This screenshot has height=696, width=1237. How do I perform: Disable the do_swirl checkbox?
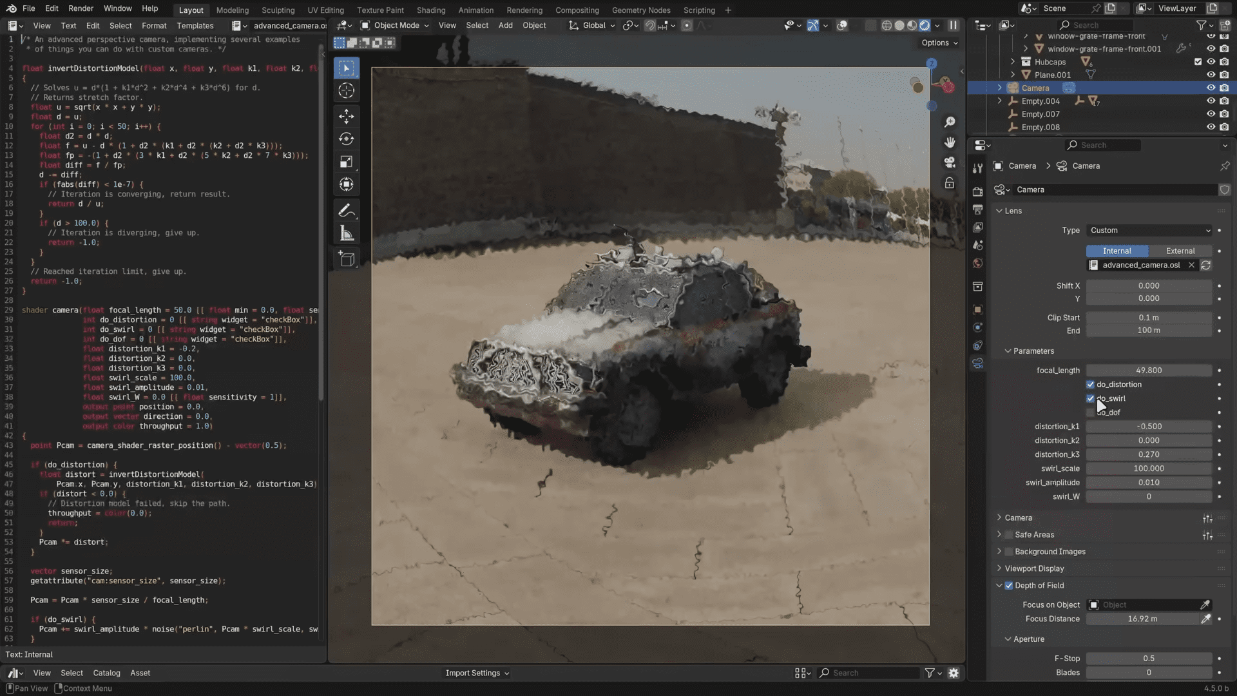(x=1090, y=398)
